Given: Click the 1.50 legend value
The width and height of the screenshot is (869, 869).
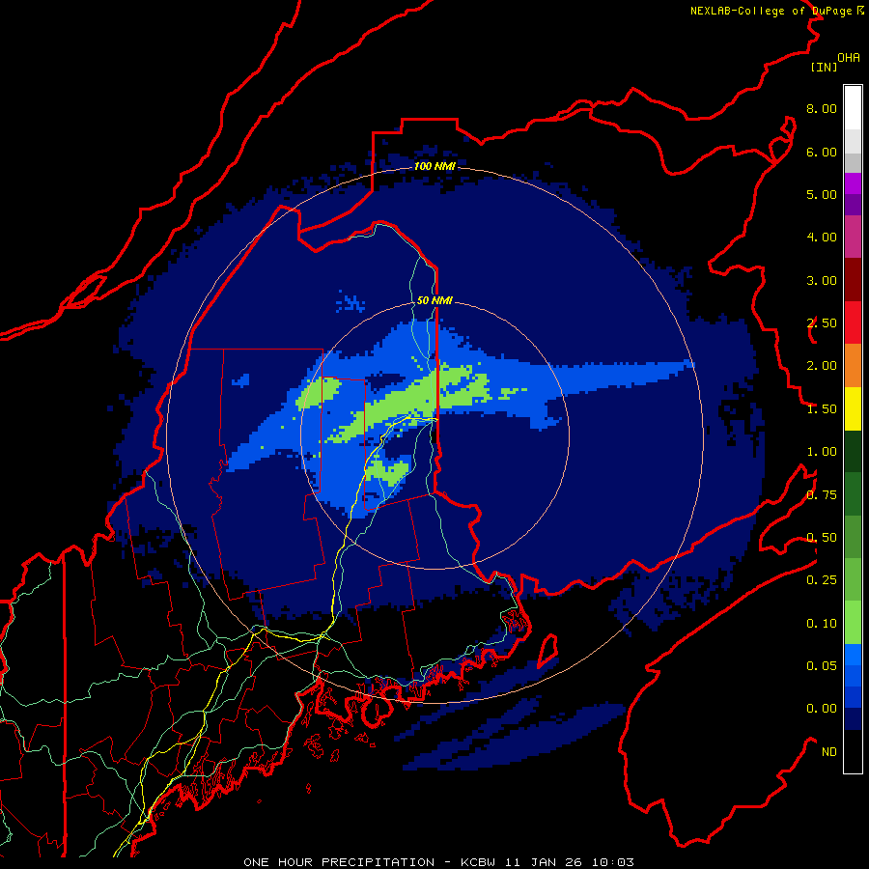Looking at the screenshot, I should pyautogui.click(x=822, y=409).
